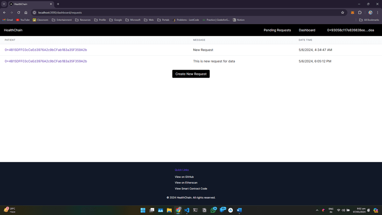
Task: Go to the browser home page icon
Action: pos(26,13)
